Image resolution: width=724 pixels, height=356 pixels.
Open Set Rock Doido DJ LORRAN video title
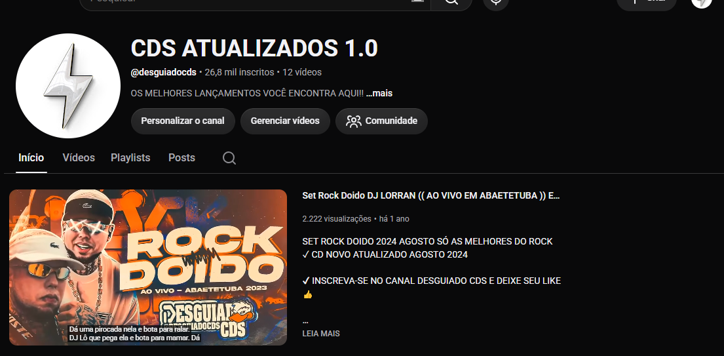click(x=431, y=195)
